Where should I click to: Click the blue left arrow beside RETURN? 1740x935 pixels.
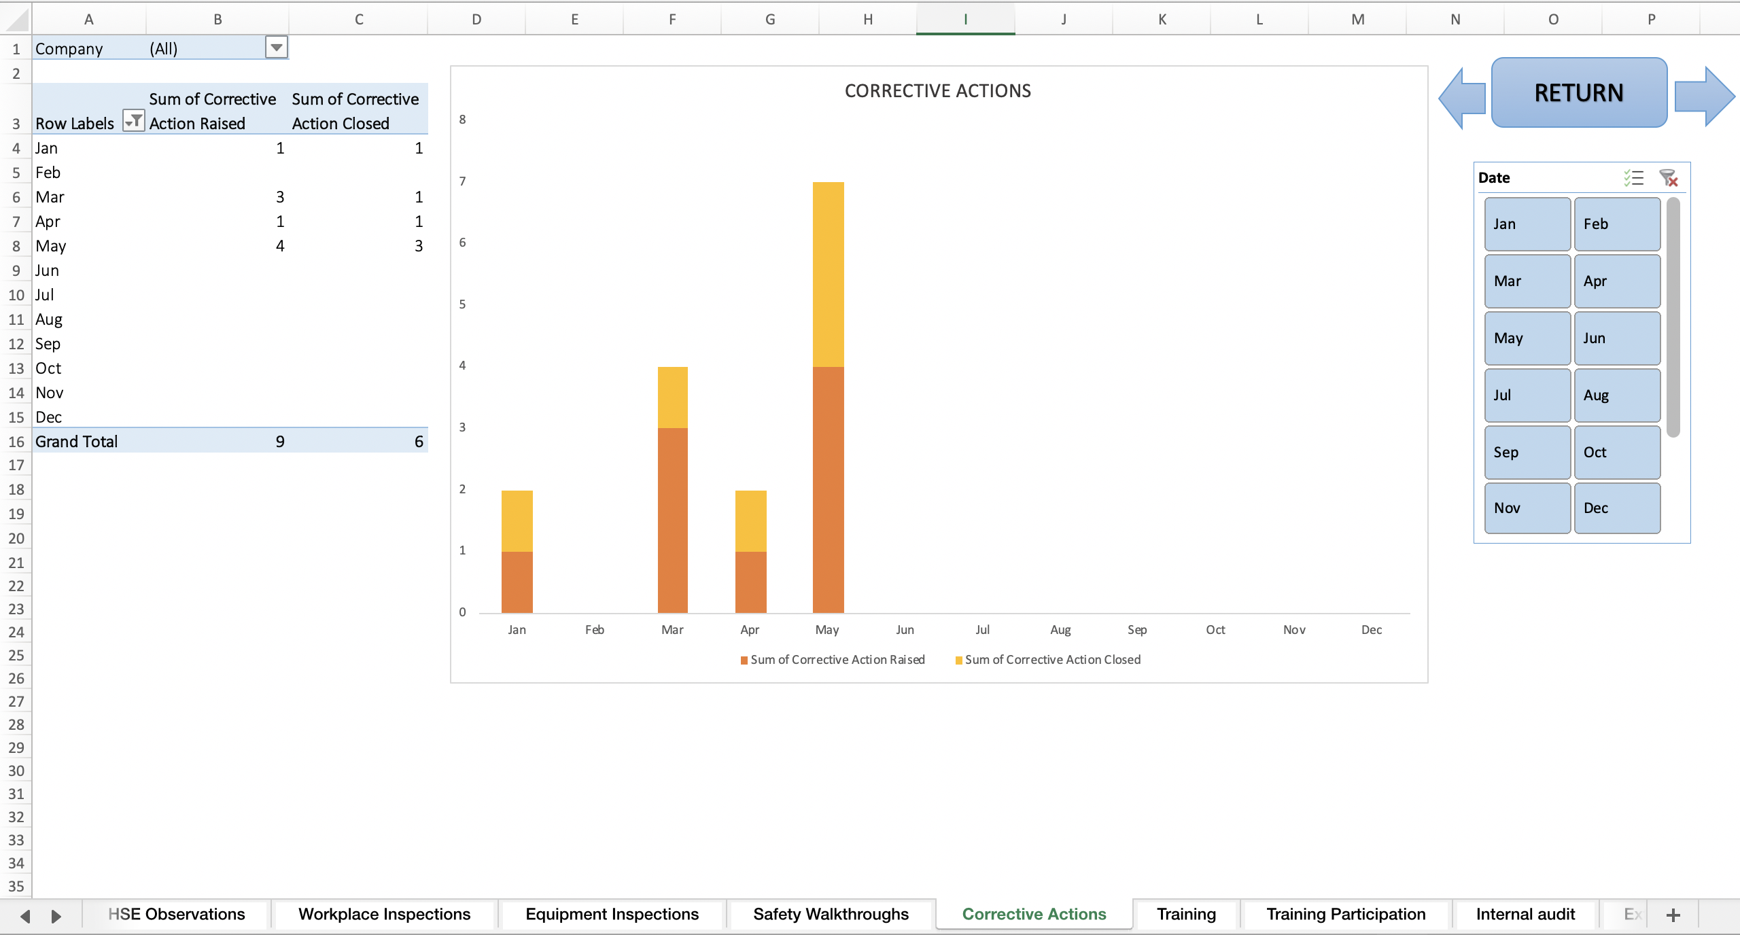click(x=1461, y=97)
